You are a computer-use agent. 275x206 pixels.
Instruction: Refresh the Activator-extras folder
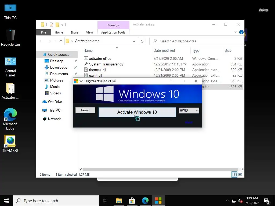142,41
